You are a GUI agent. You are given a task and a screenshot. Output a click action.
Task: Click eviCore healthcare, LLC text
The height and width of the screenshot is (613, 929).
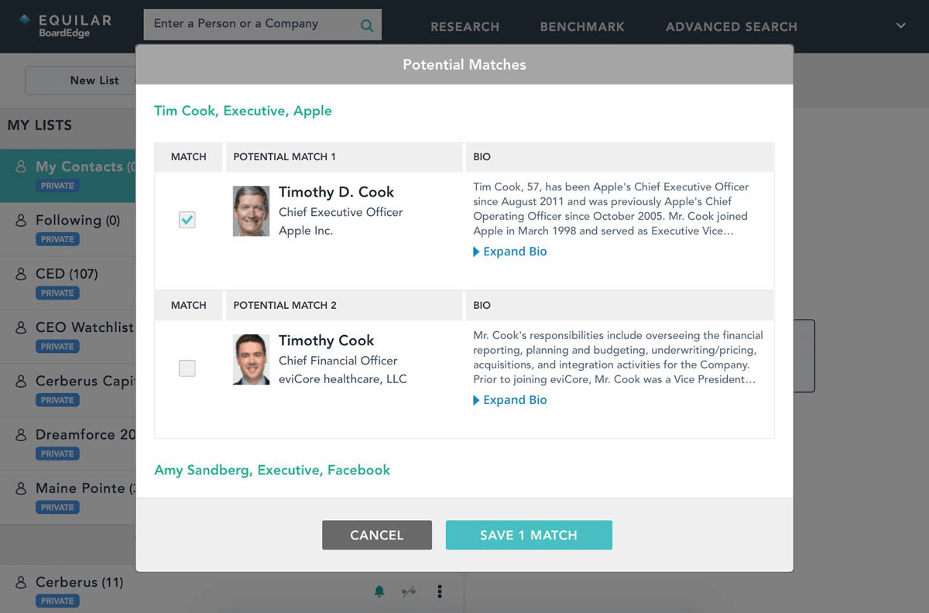coord(343,379)
